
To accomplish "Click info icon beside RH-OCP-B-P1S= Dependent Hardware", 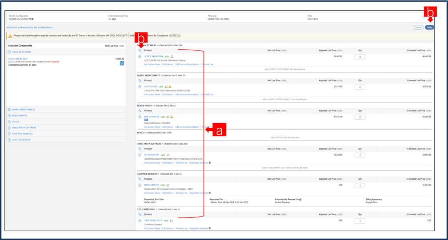I will (x=210, y=163).
